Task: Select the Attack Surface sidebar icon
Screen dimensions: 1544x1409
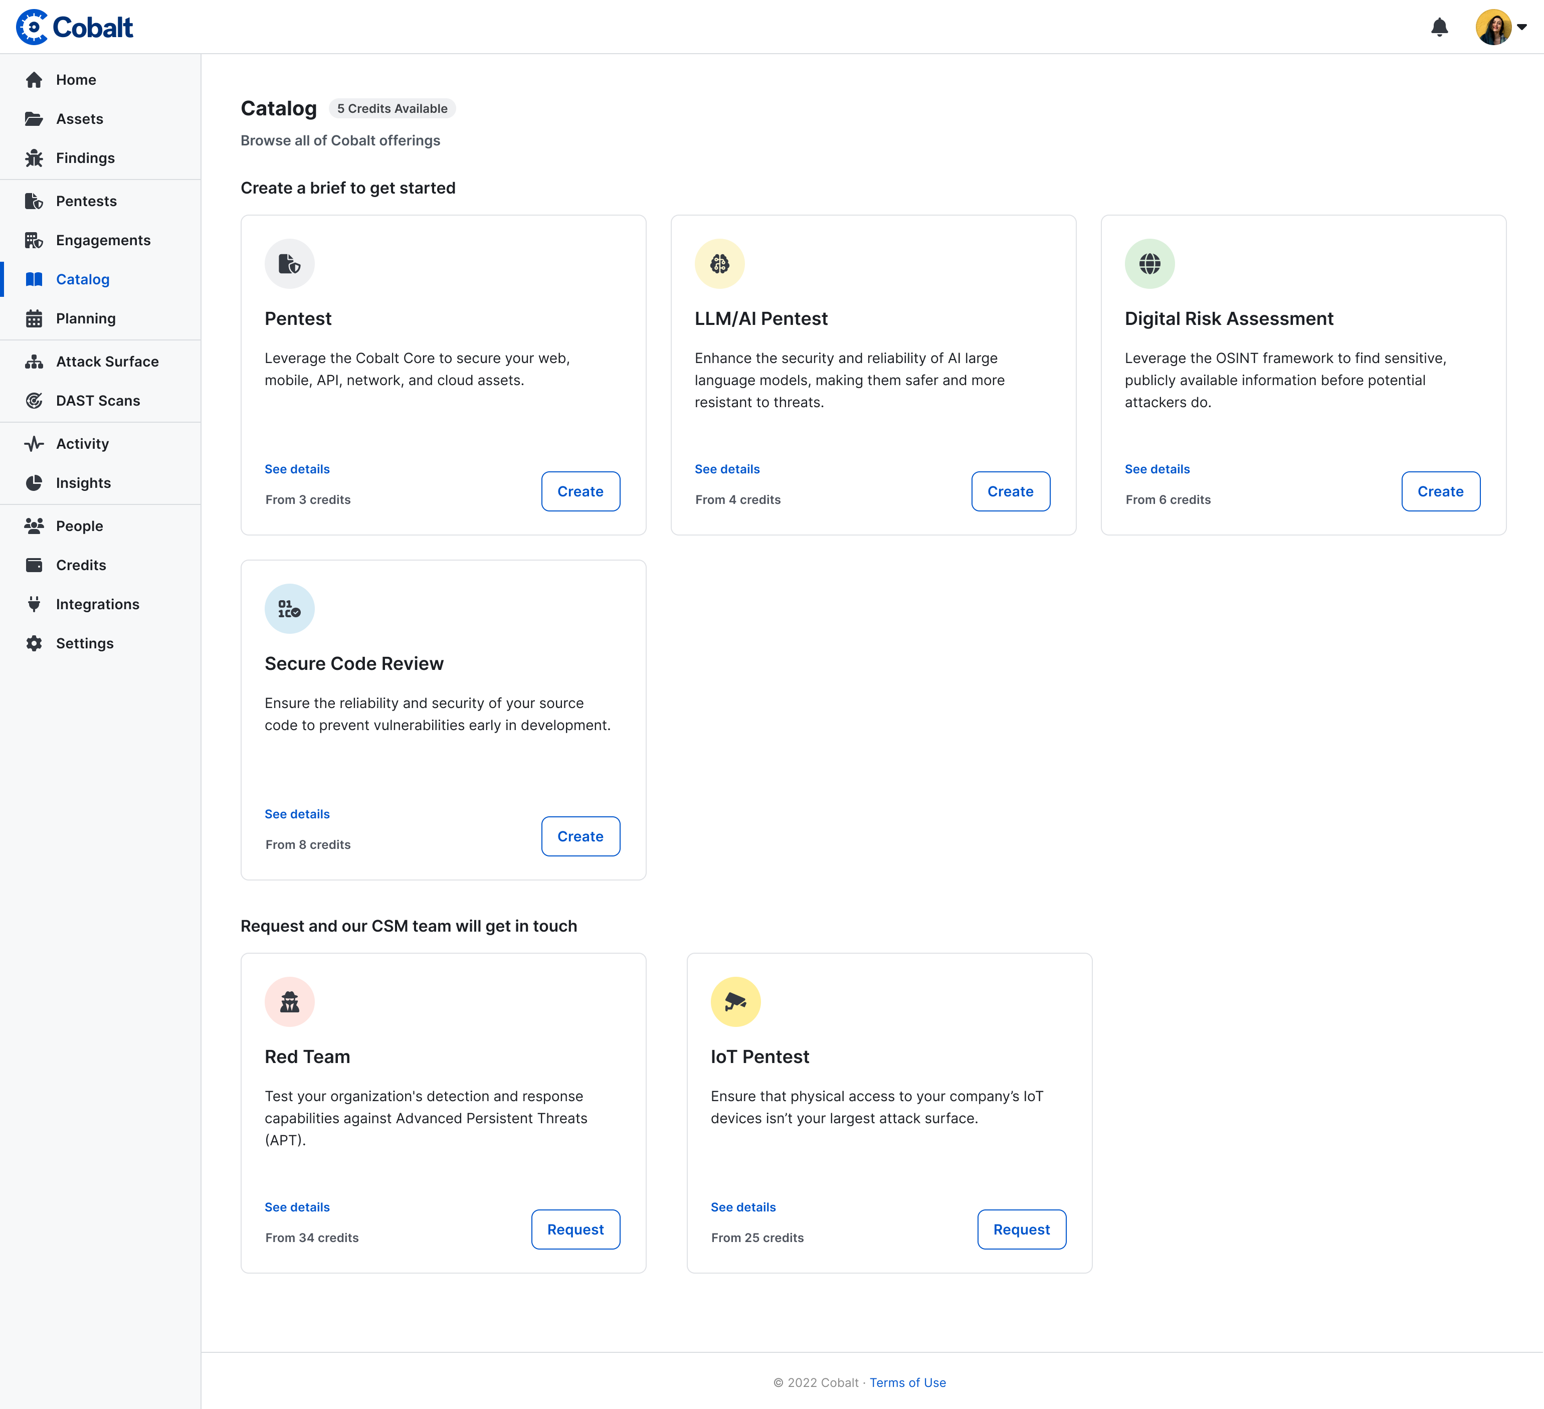Action: (x=34, y=362)
